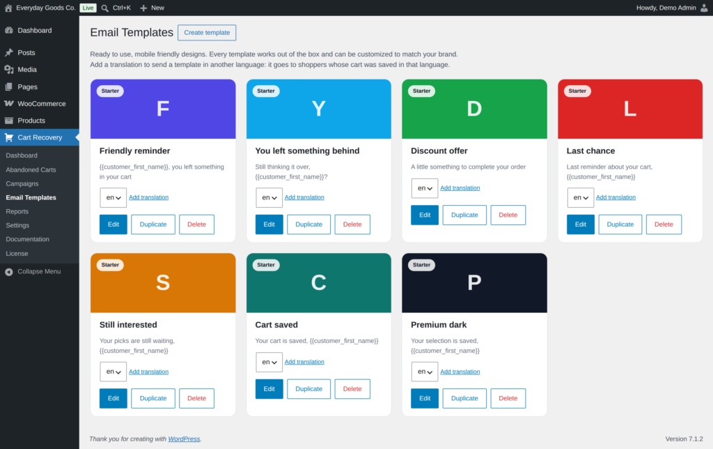Open language dropdown for Still interested
This screenshot has width=713, height=449.
113,372
